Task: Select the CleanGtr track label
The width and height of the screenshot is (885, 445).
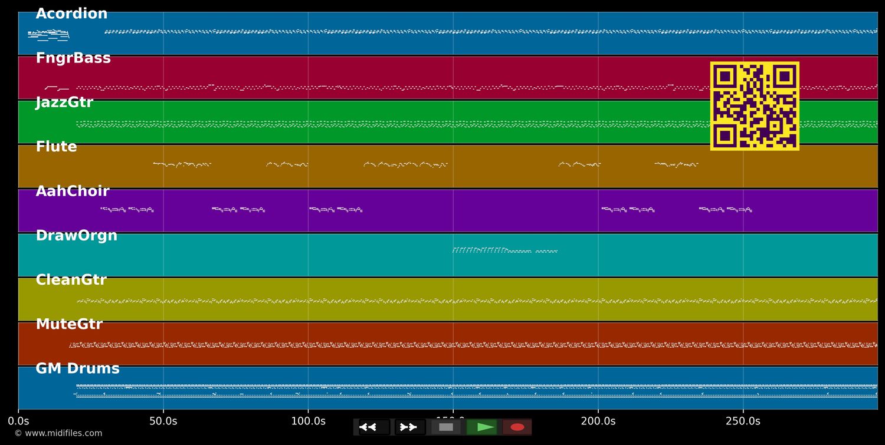Action: 71,280
